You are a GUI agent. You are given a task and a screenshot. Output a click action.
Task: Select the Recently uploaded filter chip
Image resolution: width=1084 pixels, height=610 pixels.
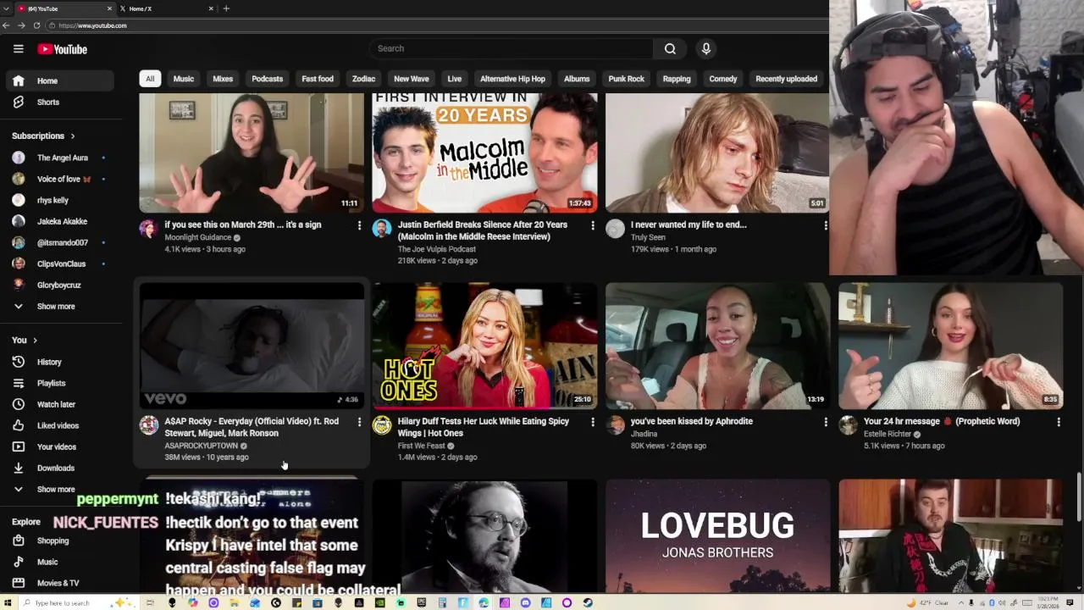786,79
